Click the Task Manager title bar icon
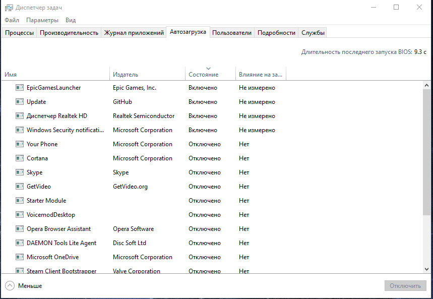 [9, 8]
